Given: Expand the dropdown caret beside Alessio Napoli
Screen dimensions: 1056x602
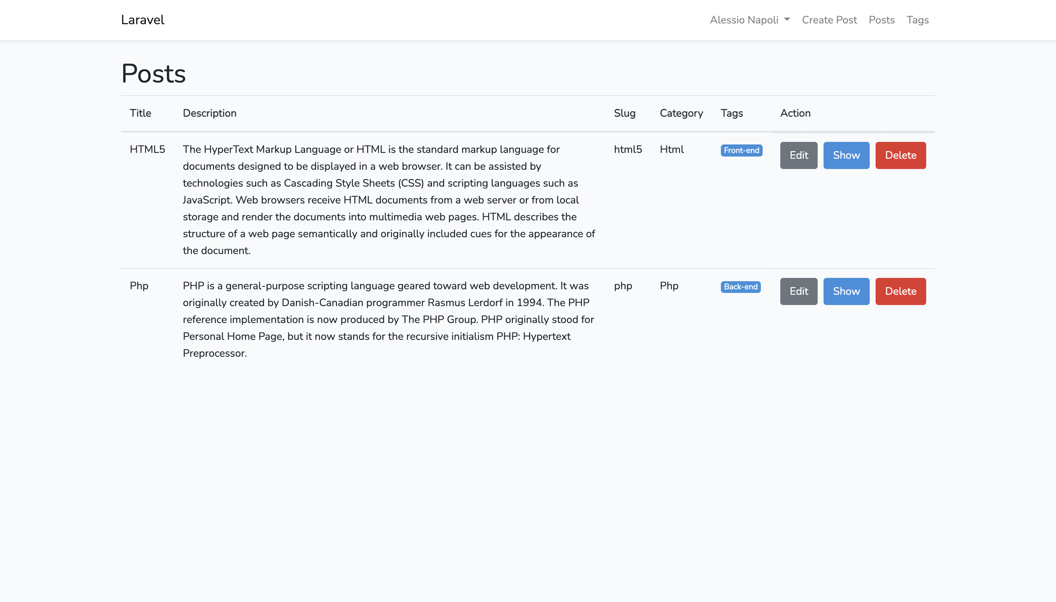Looking at the screenshot, I should (786, 19).
